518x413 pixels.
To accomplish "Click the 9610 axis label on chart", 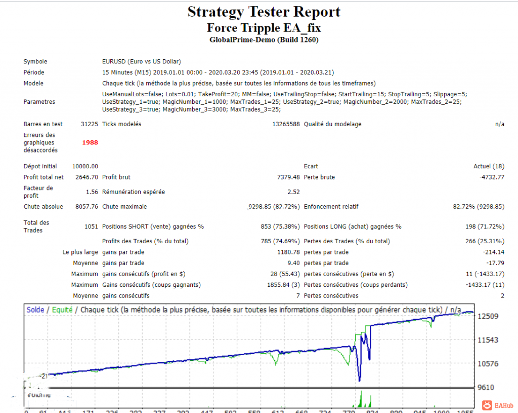I will pos(486,388).
